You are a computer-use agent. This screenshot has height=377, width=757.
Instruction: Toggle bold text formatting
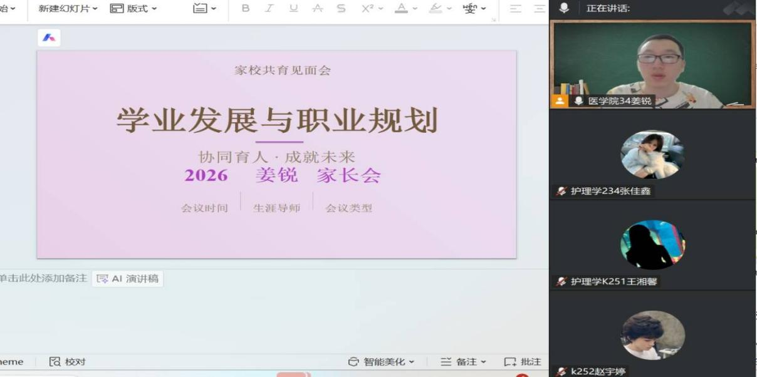(x=245, y=9)
